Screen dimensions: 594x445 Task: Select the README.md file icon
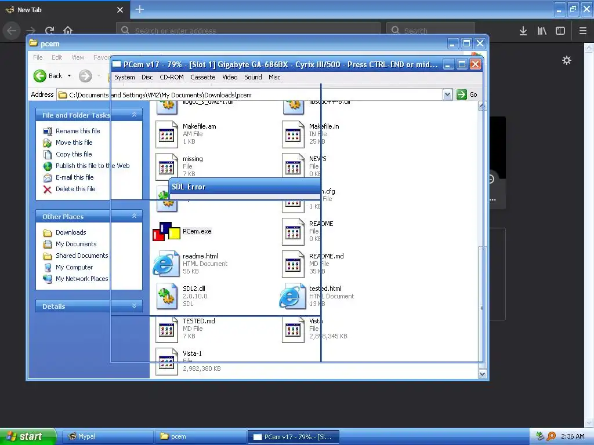point(293,264)
